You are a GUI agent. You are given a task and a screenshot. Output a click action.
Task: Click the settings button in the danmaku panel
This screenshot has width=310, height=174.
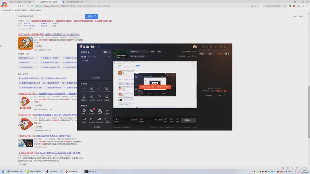[x=220, y=96]
